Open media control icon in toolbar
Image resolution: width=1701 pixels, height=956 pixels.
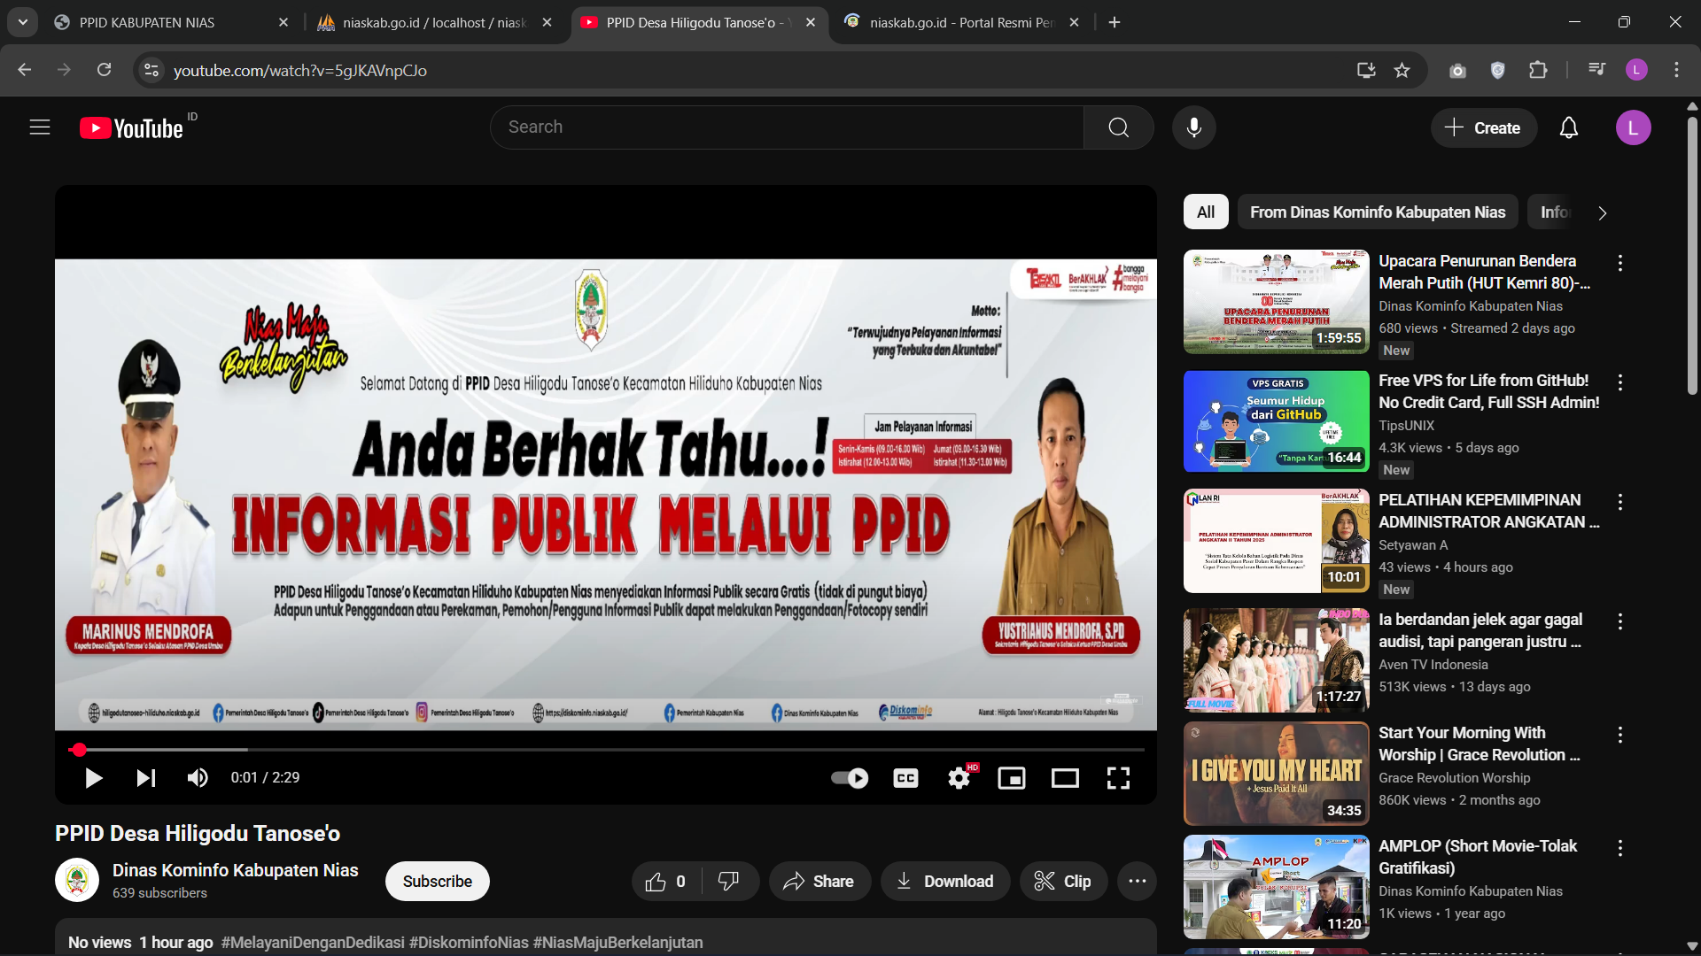[1596, 70]
